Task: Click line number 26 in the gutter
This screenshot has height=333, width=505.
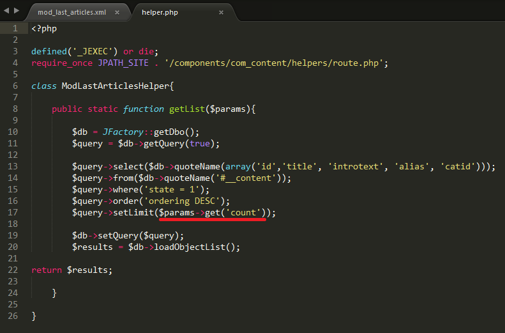Action: (13, 316)
